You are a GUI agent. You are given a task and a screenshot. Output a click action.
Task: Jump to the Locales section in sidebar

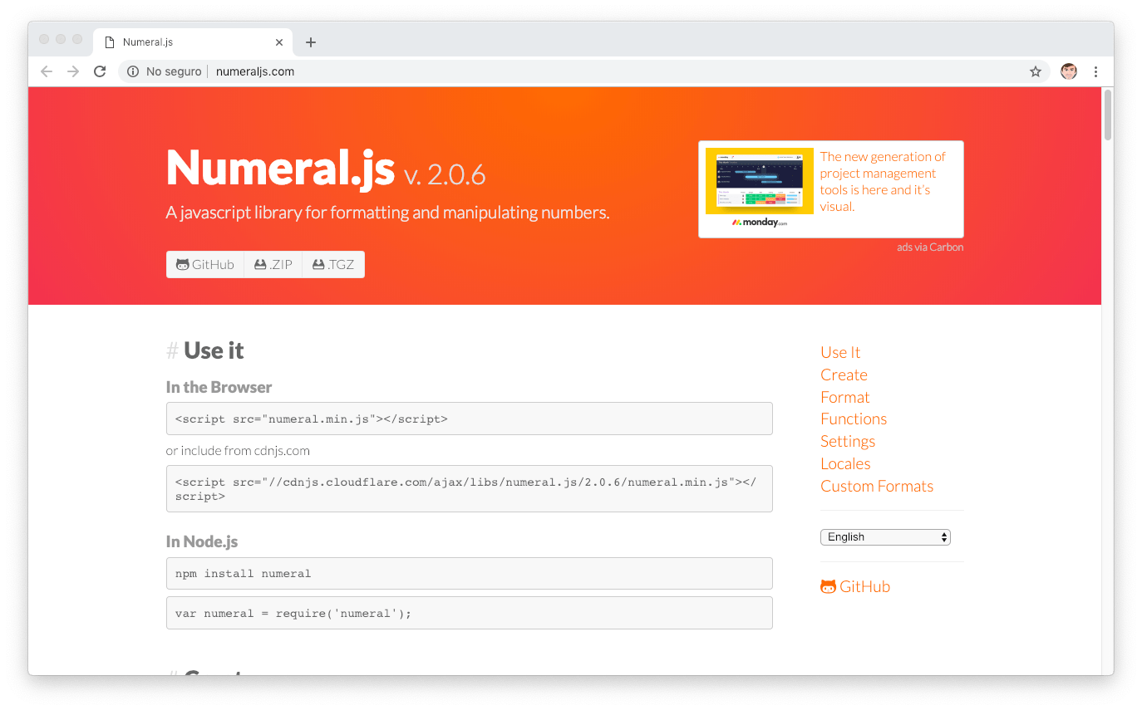(845, 463)
